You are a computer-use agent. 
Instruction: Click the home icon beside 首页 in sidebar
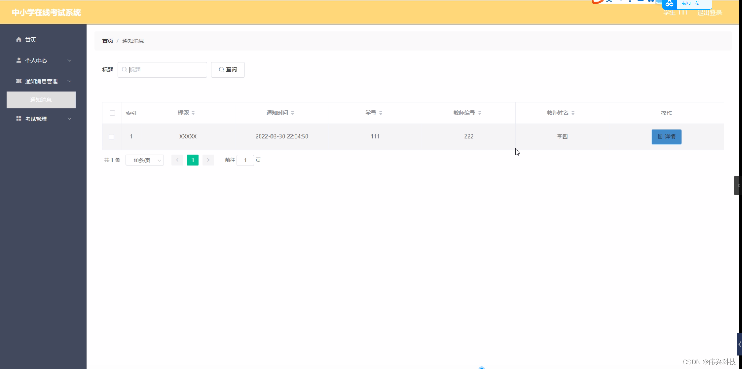click(x=18, y=39)
